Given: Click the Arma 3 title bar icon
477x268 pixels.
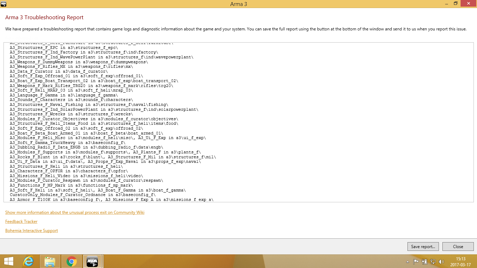Looking at the screenshot, I should click(x=3, y=3).
